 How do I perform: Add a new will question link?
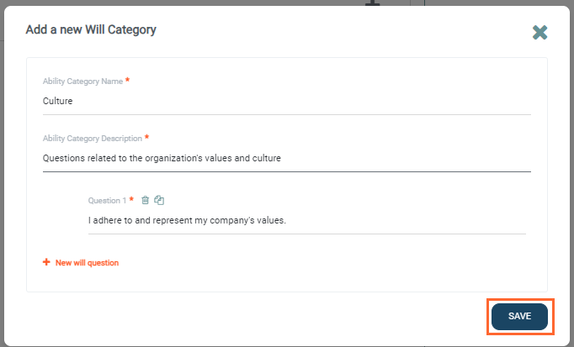[x=87, y=263]
